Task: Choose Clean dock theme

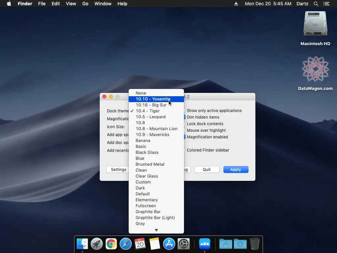Action: [x=156, y=170]
